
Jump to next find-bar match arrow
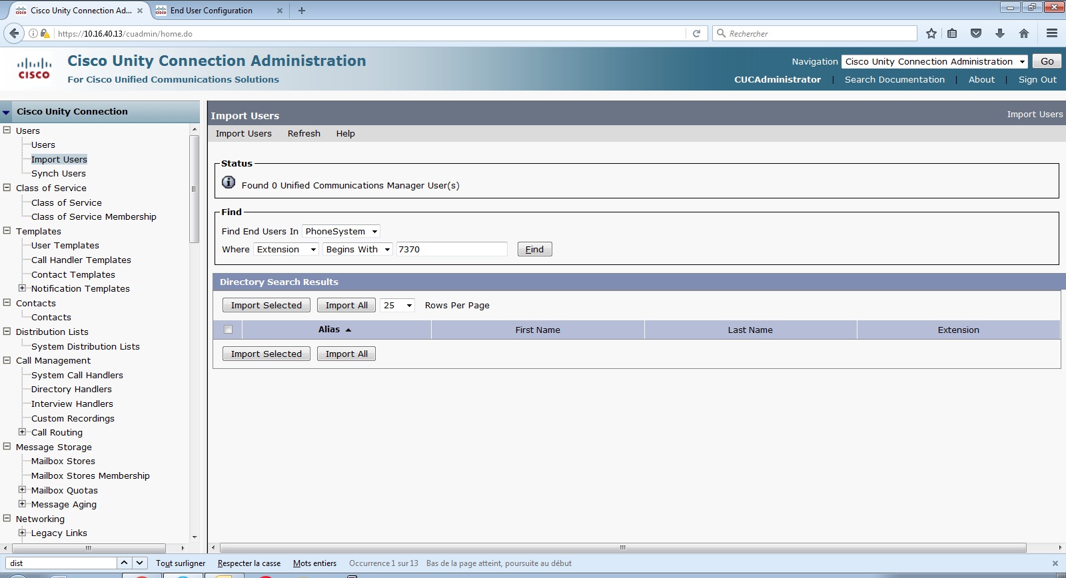click(139, 563)
